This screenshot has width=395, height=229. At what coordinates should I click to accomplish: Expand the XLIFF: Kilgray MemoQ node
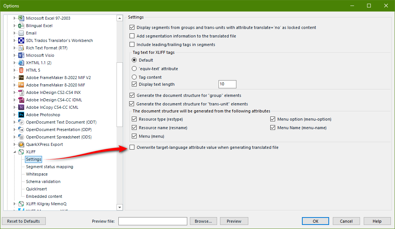(15, 204)
